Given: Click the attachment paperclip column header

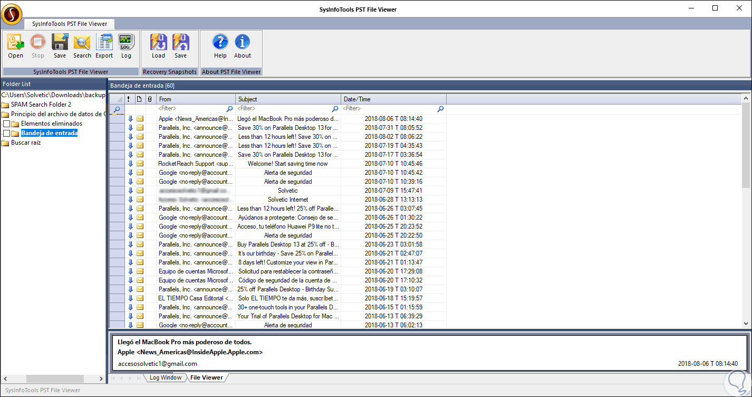Looking at the screenshot, I should pos(150,99).
